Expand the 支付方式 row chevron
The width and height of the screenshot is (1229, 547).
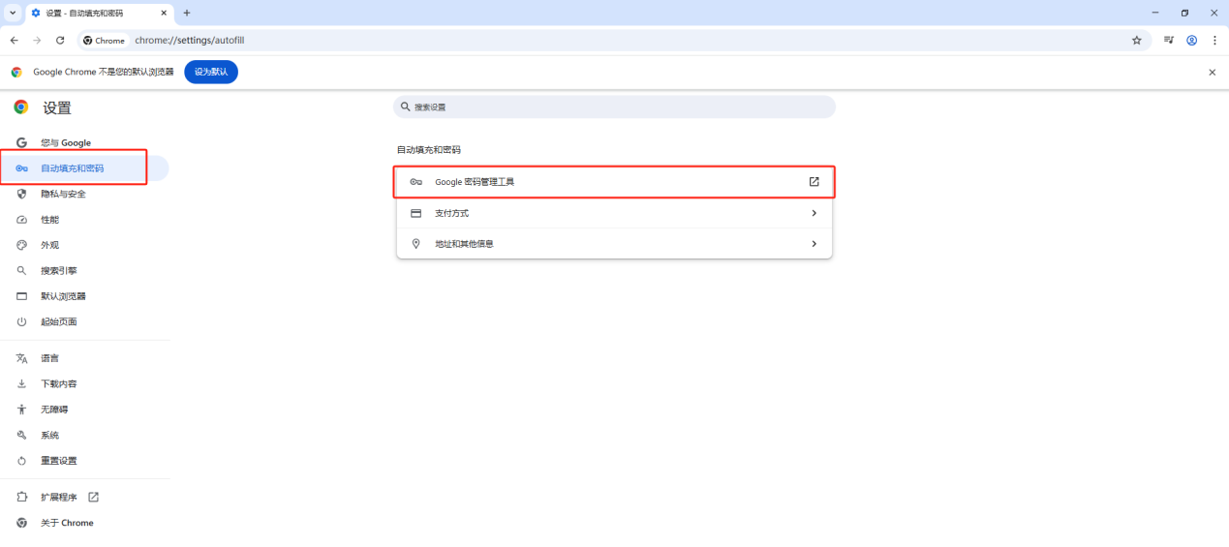pyautogui.click(x=814, y=213)
